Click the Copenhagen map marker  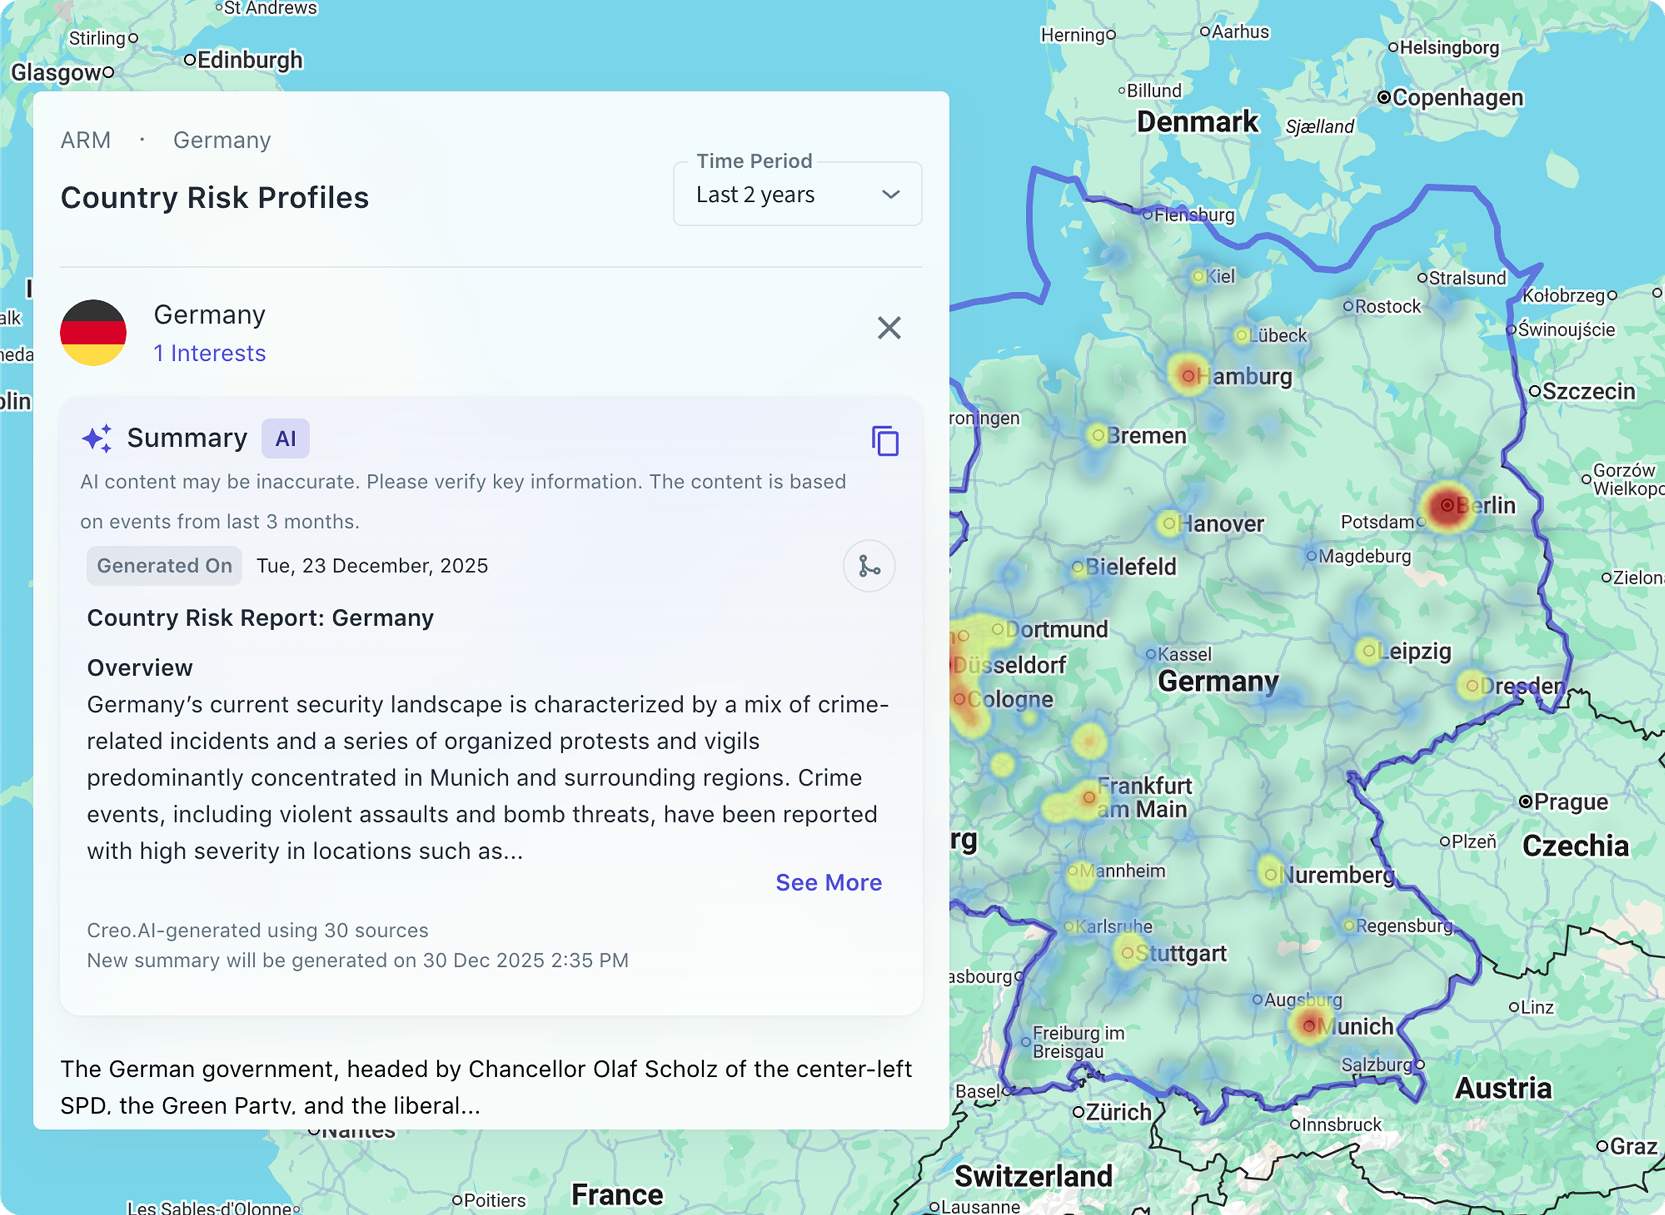pyautogui.click(x=1384, y=97)
